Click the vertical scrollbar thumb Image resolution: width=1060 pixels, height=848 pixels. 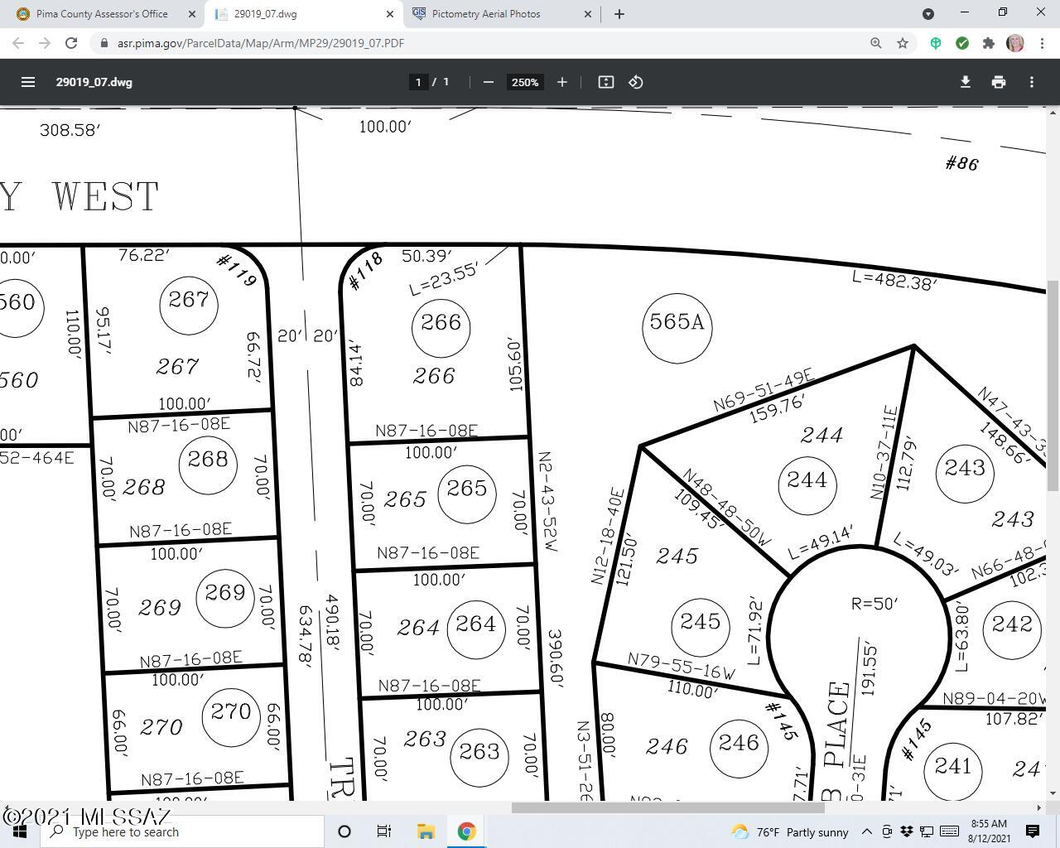(1053, 385)
